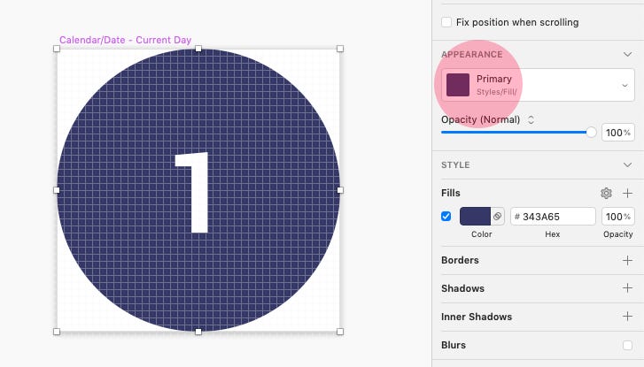Click the number 1 text layer
Image resolution: width=644 pixels, height=367 pixels.
pos(192,192)
